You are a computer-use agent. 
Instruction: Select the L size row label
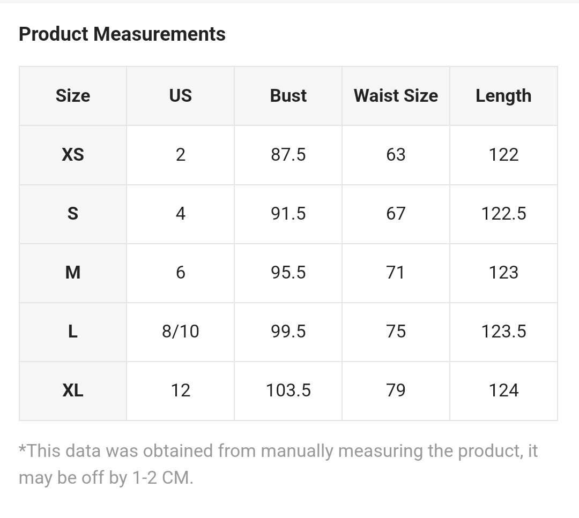pos(73,332)
